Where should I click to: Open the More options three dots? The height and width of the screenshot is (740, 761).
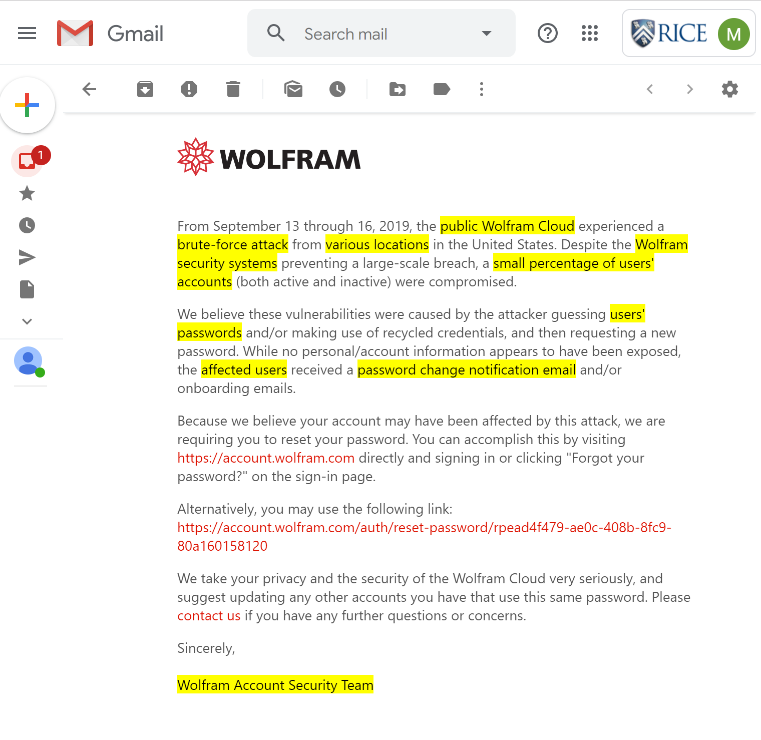[x=482, y=89]
